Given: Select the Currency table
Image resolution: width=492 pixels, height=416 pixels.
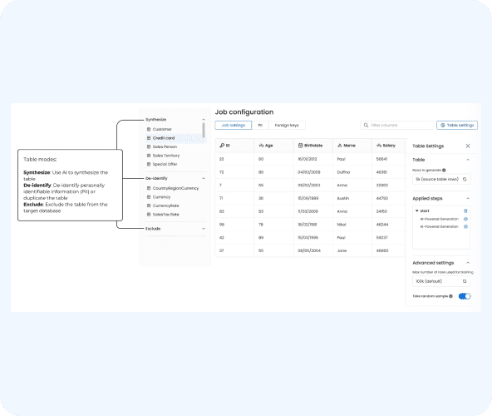Looking at the screenshot, I should coord(175,197).
